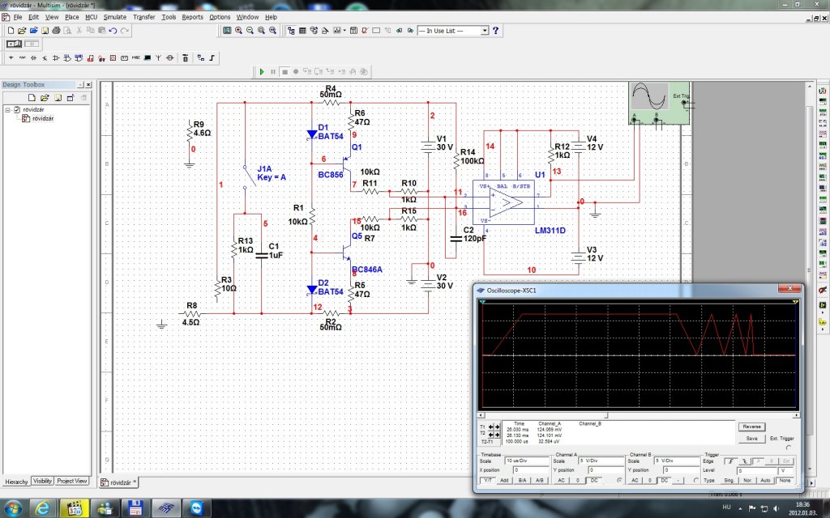Place a Source component from the toolbar

tap(11, 57)
